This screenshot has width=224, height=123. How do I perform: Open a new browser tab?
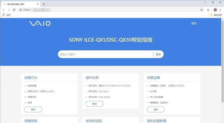click(x=44, y=4)
